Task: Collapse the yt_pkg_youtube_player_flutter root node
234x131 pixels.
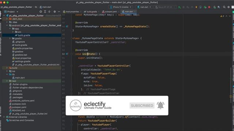Action: [x=4, y=15]
